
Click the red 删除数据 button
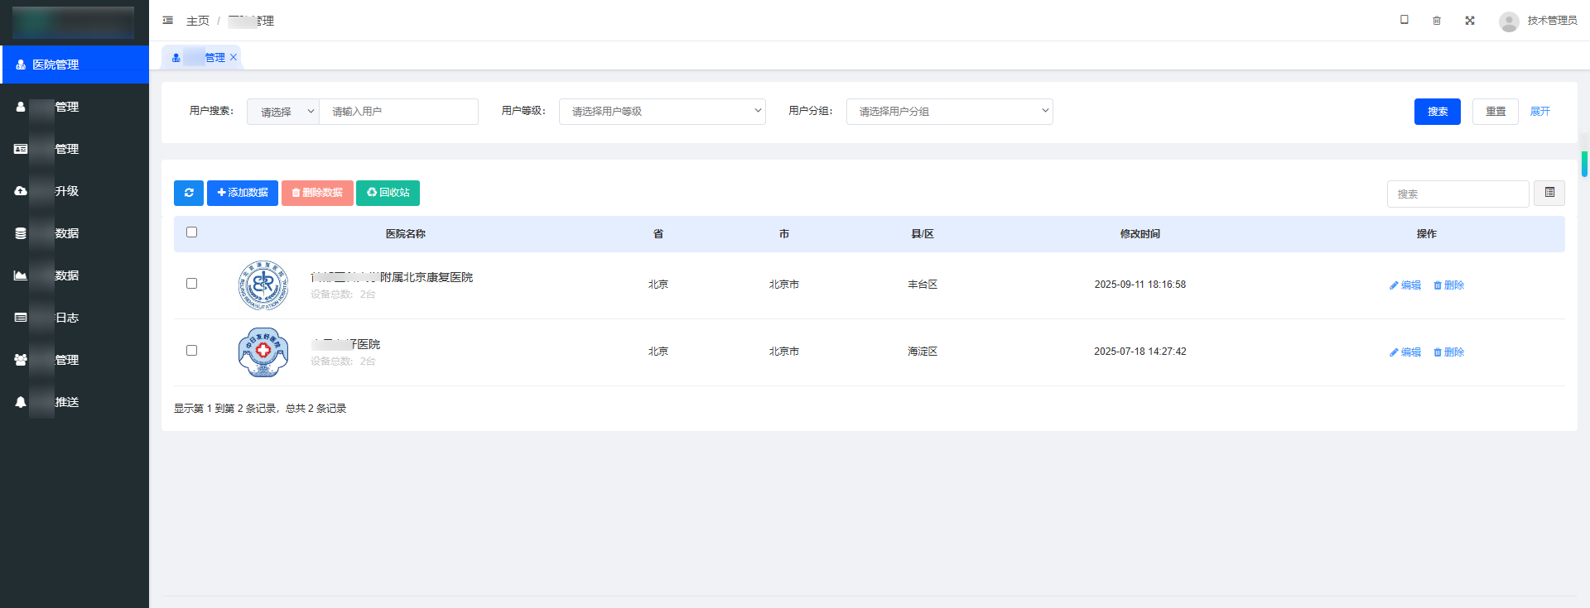[x=317, y=193]
